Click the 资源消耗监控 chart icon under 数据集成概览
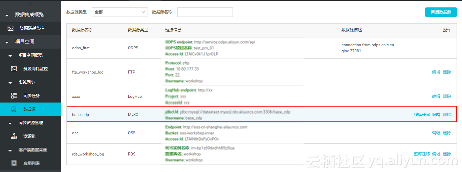This screenshot has height=172, width=462. 11,28
